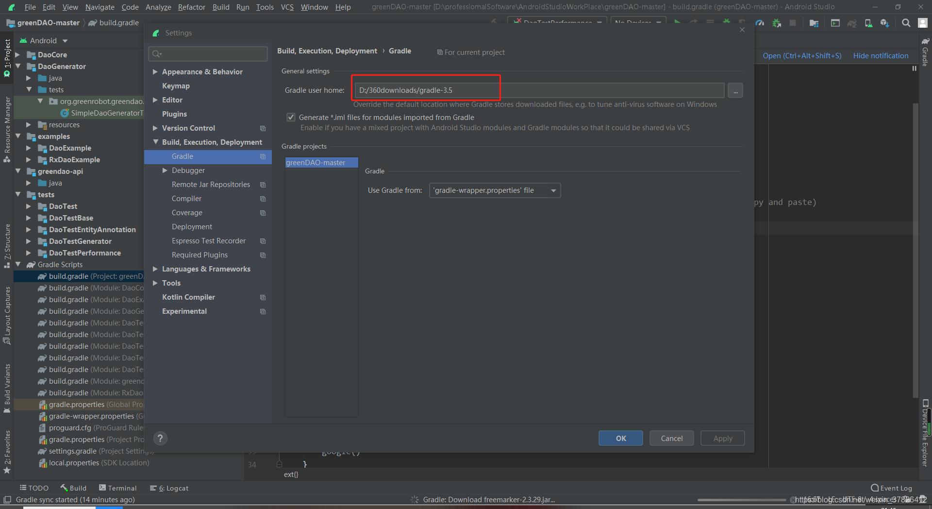The width and height of the screenshot is (932, 509).
Task: Select Compiler in the settings tree
Action: click(186, 199)
